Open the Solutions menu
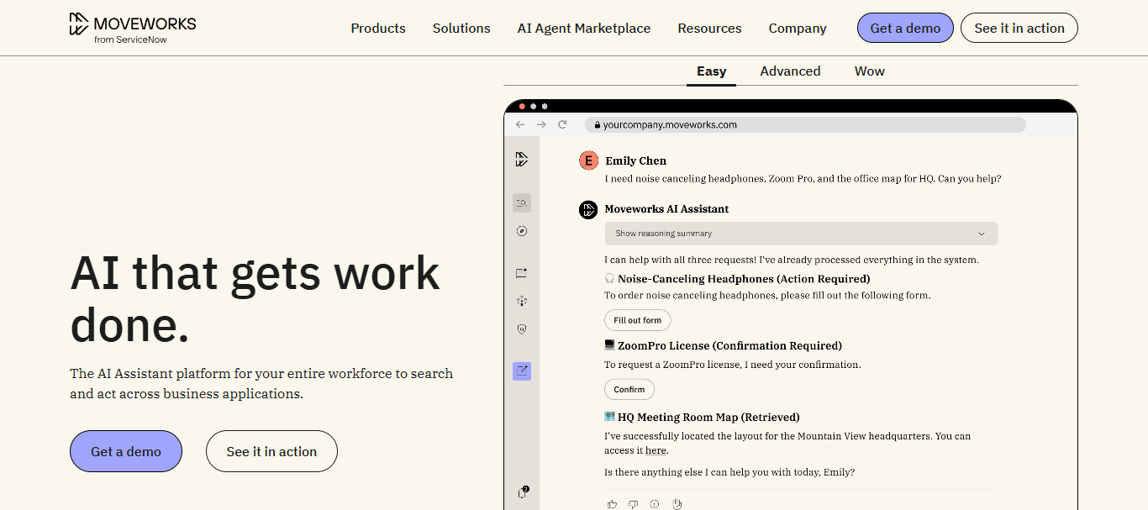Image resolution: width=1148 pixels, height=510 pixels. tap(461, 28)
